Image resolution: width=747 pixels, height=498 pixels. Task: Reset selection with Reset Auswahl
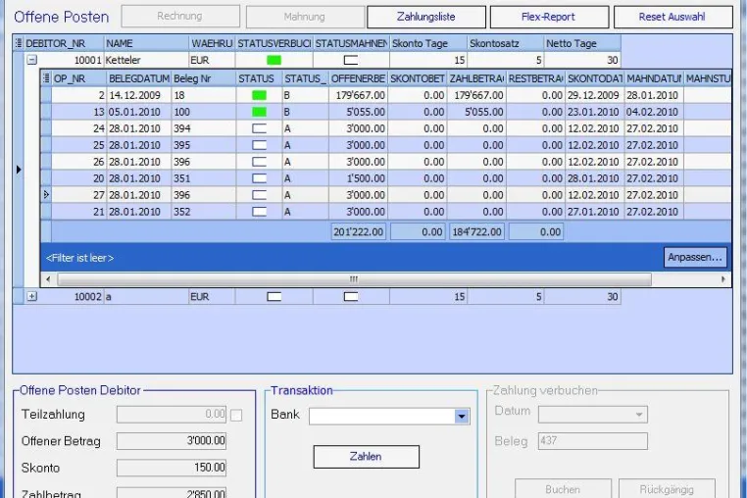coord(672,17)
